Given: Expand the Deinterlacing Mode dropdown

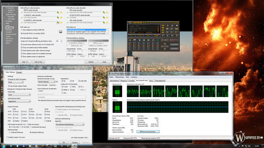Looking at the screenshot, I should 19,101.
